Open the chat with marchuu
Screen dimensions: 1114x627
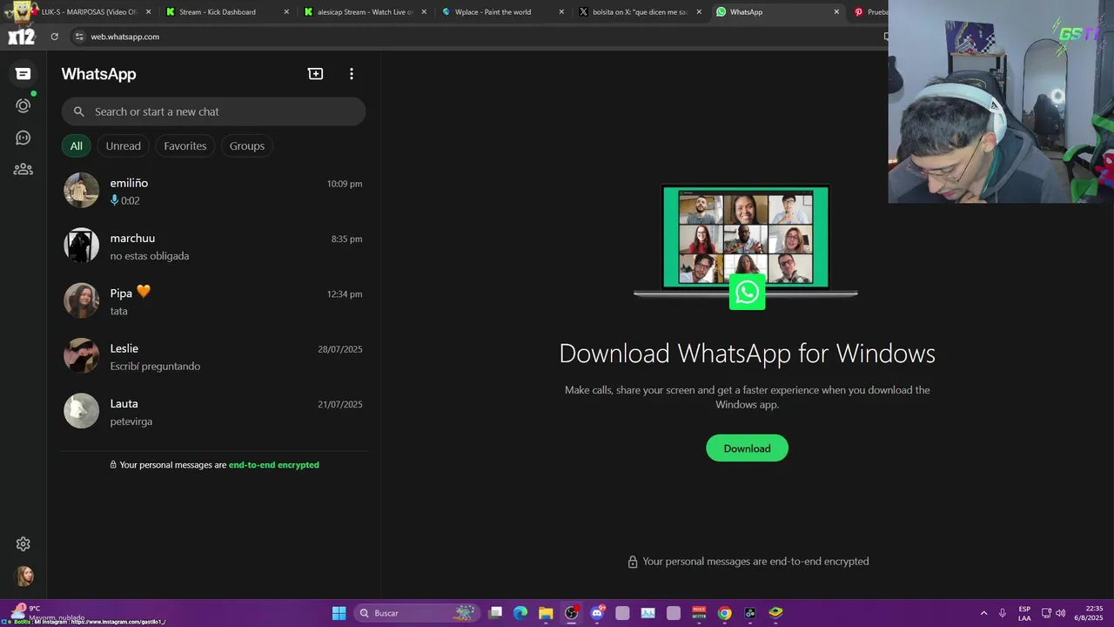pos(213,246)
